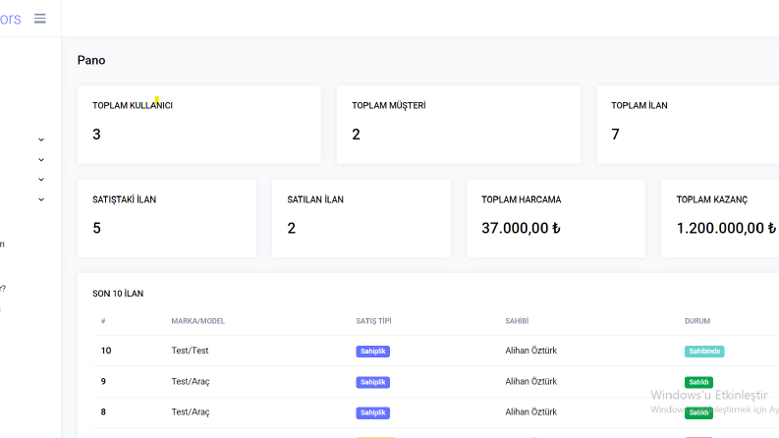The height and width of the screenshot is (438, 779).
Task: Click the DURUM column header
Action: click(x=697, y=321)
